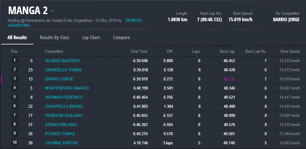
Task: Open competitor BARRIO JORGE in results table
Action: (59, 79)
